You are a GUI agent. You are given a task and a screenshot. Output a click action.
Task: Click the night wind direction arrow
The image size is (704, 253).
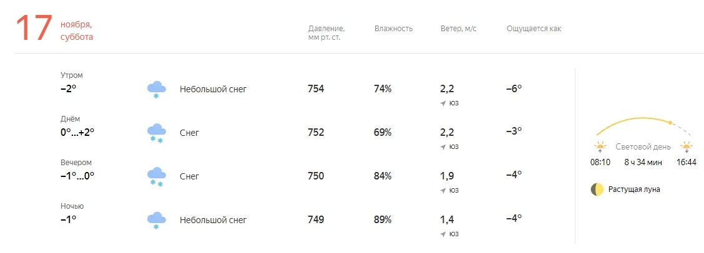coord(443,234)
